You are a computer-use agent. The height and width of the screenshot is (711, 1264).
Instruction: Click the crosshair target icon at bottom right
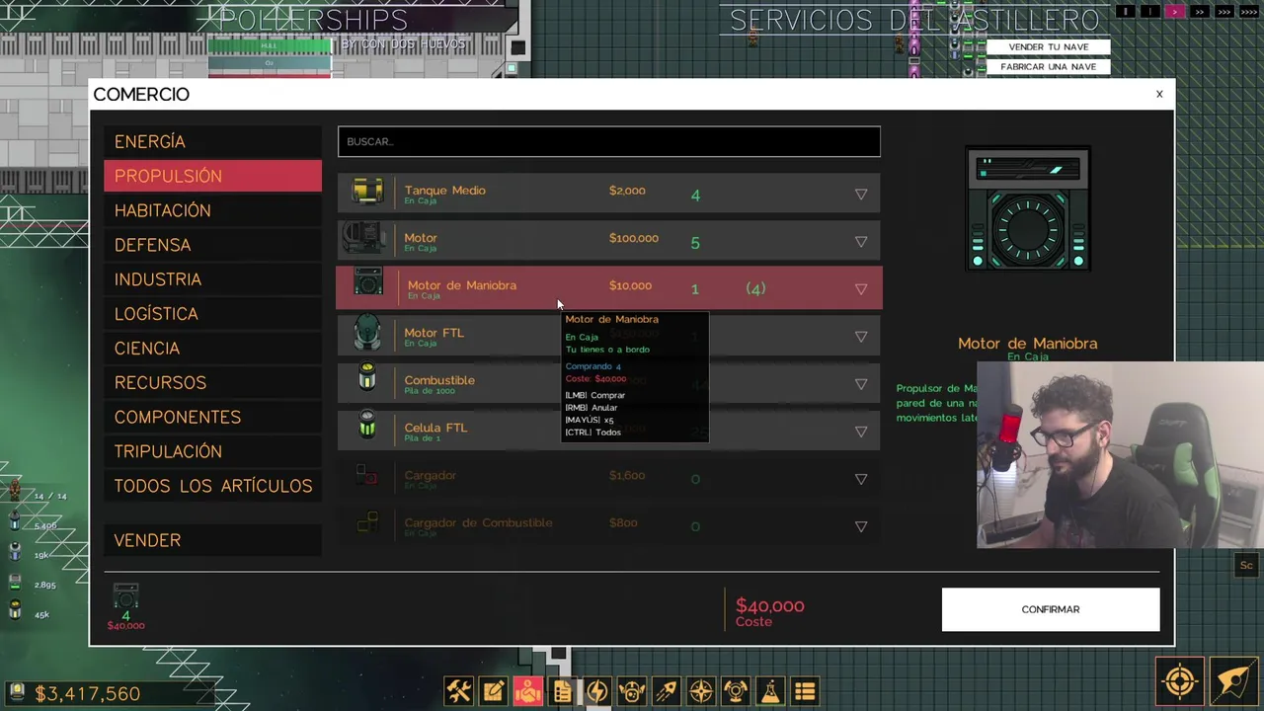coord(1180,681)
